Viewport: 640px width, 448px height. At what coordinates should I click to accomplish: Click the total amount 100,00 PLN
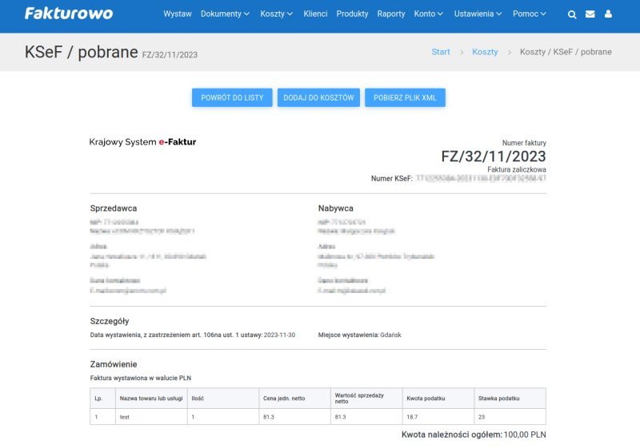coord(525,434)
